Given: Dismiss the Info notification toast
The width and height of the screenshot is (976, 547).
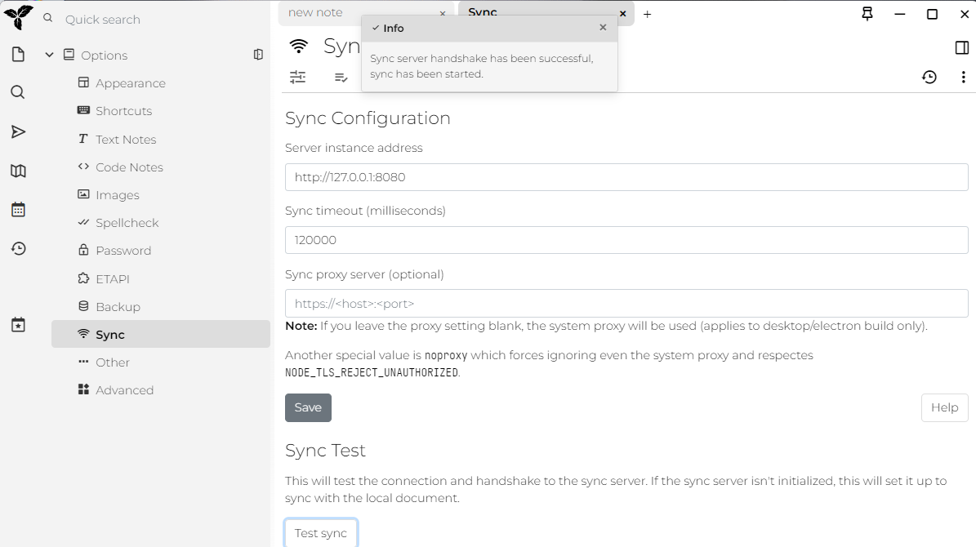Looking at the screenshot, I should click(603, 28).
